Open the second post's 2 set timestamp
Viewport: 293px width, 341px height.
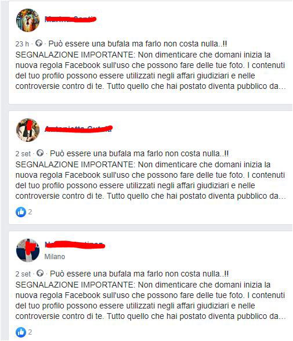point(23,154)
